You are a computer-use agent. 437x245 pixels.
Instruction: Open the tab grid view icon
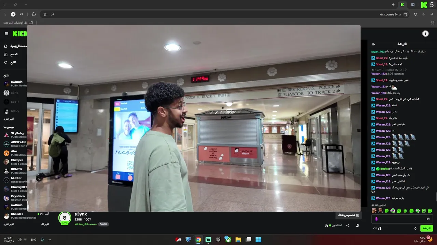[x=432, y=23]
